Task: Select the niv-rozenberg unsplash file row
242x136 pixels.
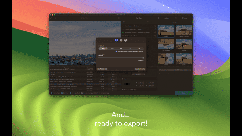Action: coord(85,84)
